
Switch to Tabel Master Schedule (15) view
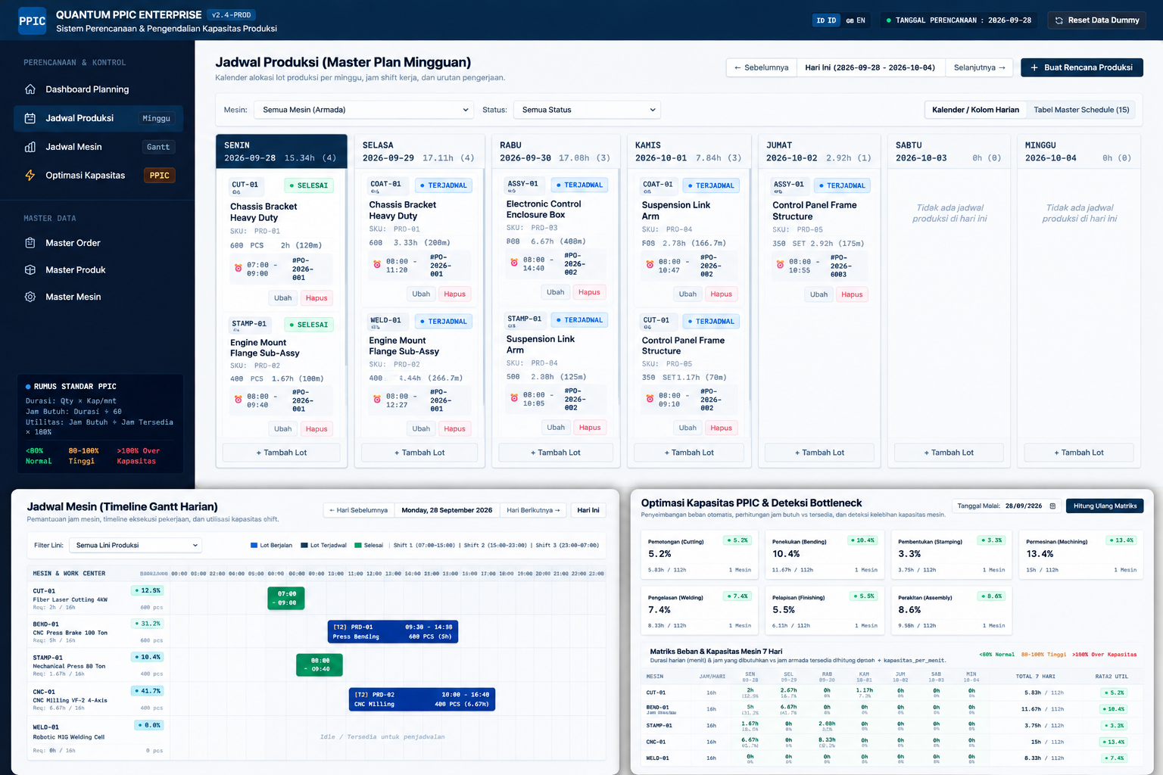pos(1081,110)
